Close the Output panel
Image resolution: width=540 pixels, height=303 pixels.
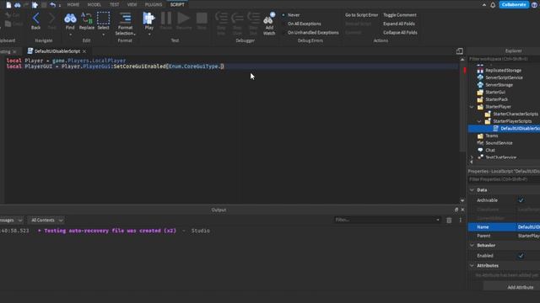pos(462,210)
